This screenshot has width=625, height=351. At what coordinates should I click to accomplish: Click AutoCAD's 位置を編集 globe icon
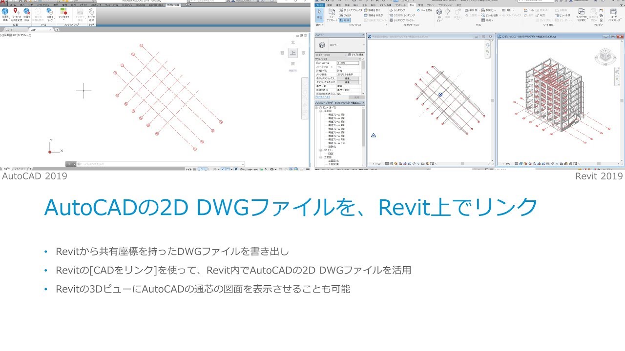point(5,14)
